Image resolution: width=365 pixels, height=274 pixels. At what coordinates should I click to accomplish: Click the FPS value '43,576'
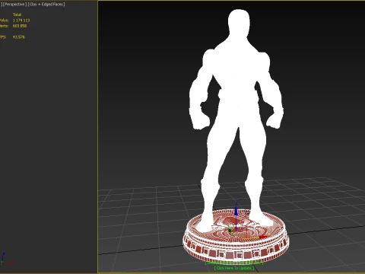[19, 37]
